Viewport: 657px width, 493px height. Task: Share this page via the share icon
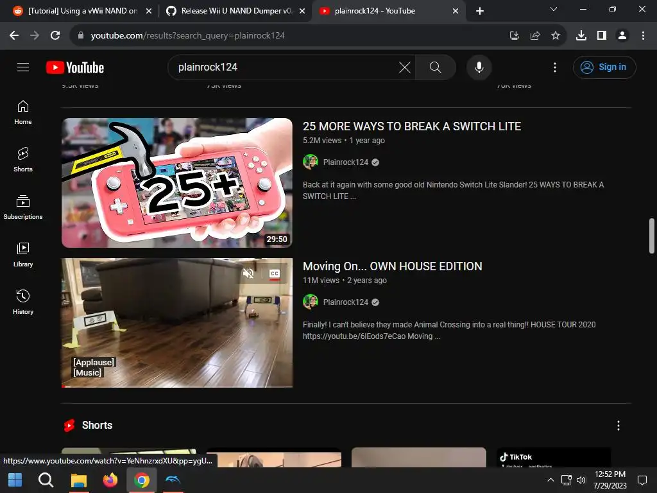tap(534, 36)
